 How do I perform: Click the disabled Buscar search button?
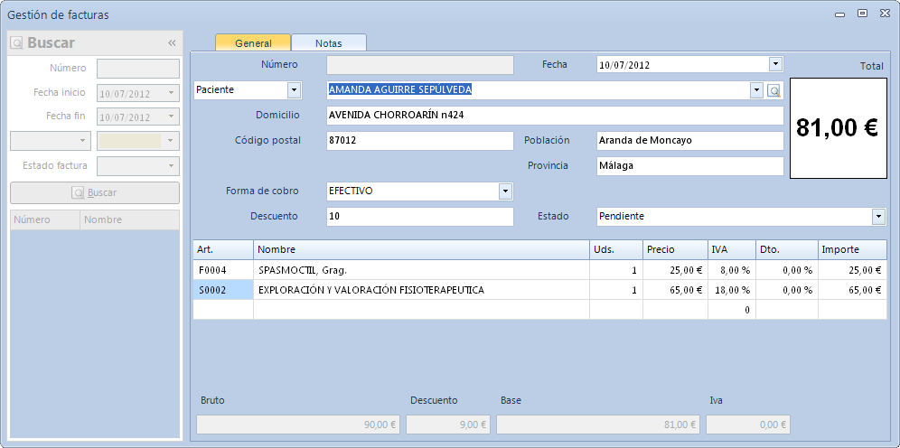point(95,192)
